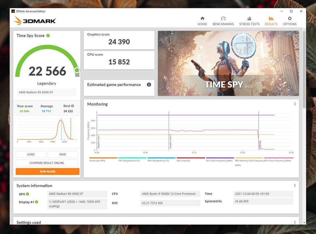
Task: Open the HOME tab
Action: coord(202,21)
